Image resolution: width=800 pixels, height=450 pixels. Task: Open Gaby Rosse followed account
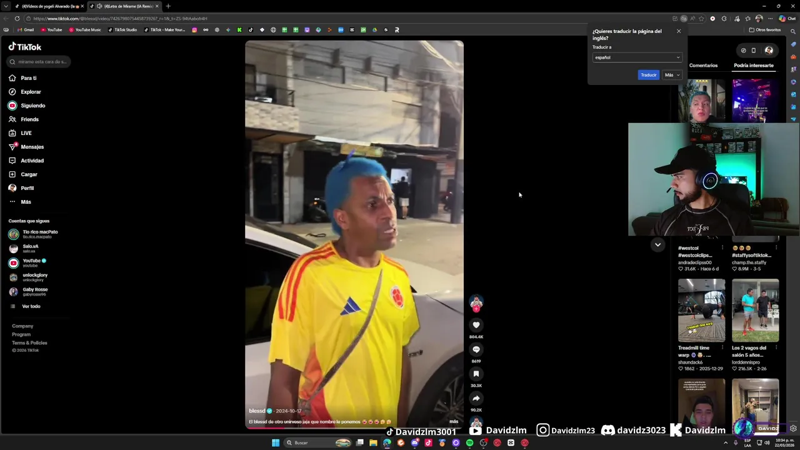point(34,291)
